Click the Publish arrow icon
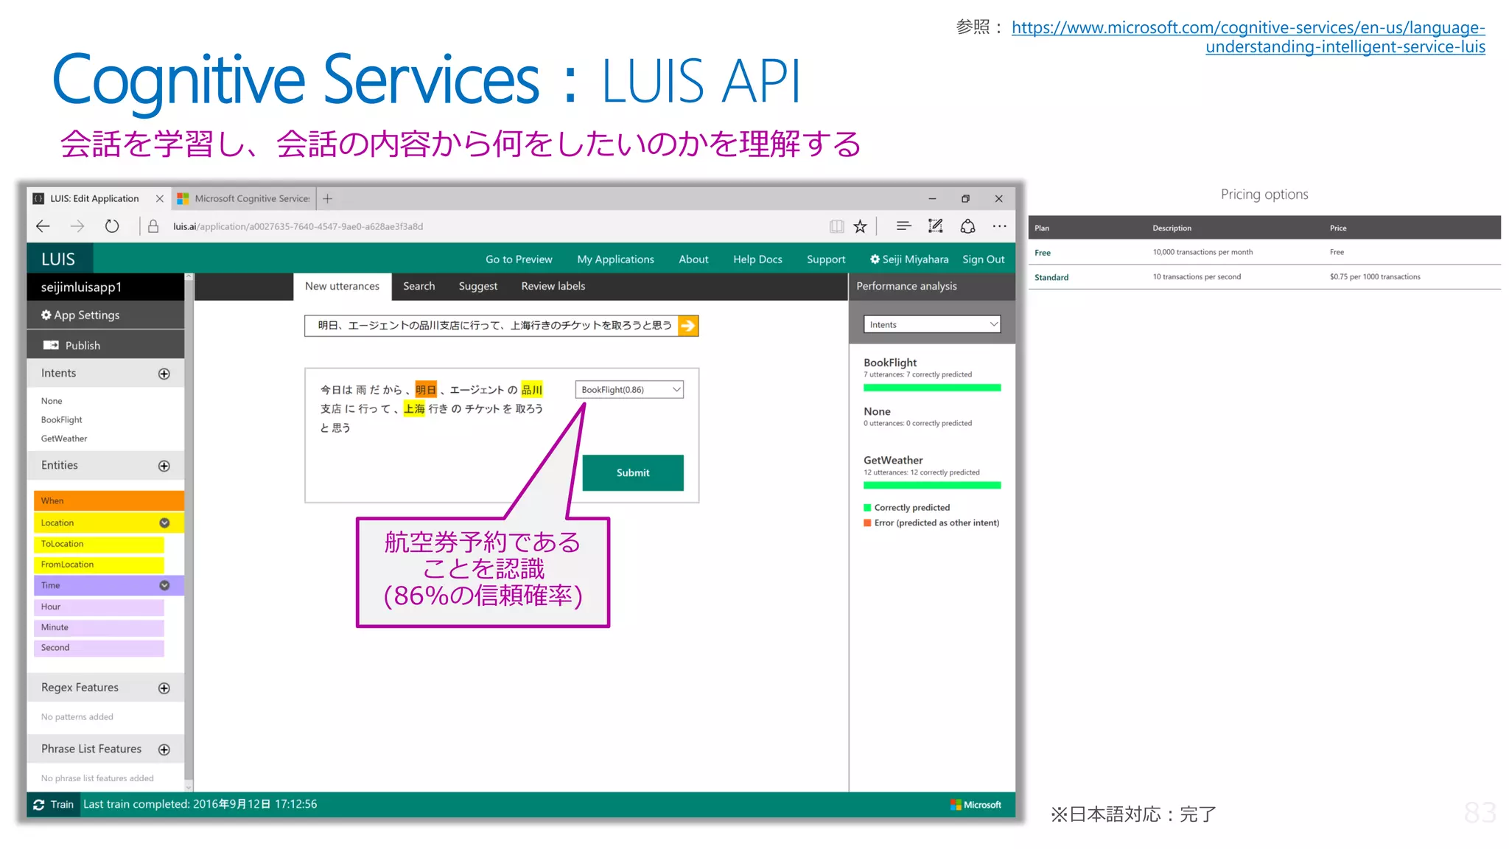 pos(51,345)
